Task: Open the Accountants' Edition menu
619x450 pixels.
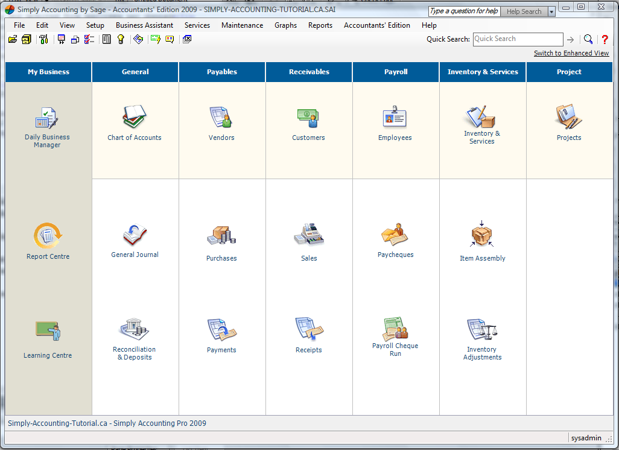Action: [377, 25]
